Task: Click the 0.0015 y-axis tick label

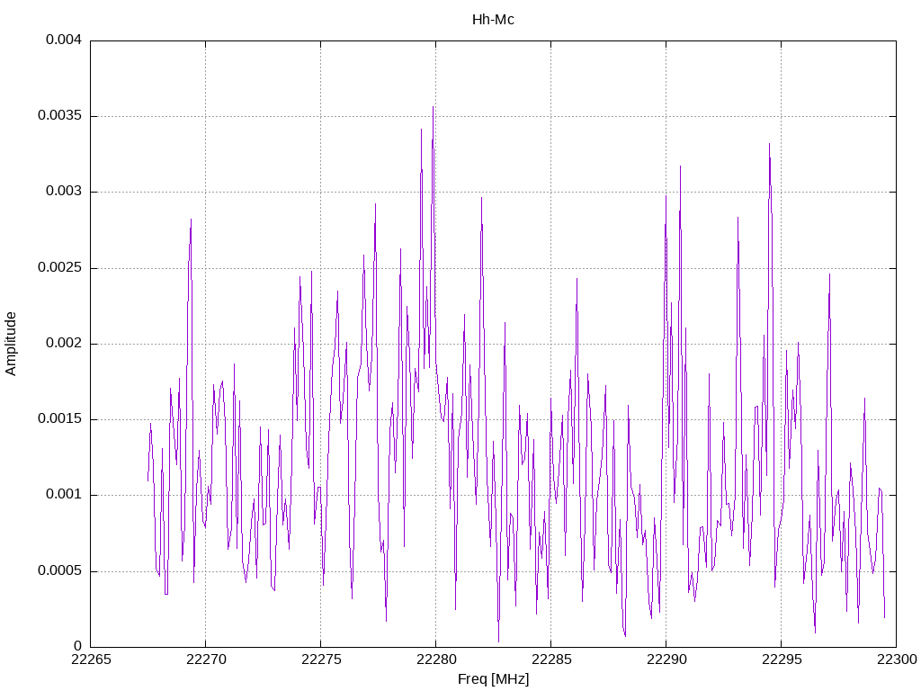Action: point(60,419)
